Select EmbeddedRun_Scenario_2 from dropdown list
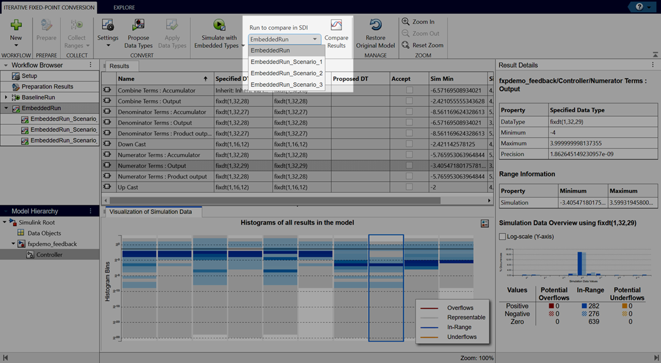661x363 pixels. [x=286, y=73]
